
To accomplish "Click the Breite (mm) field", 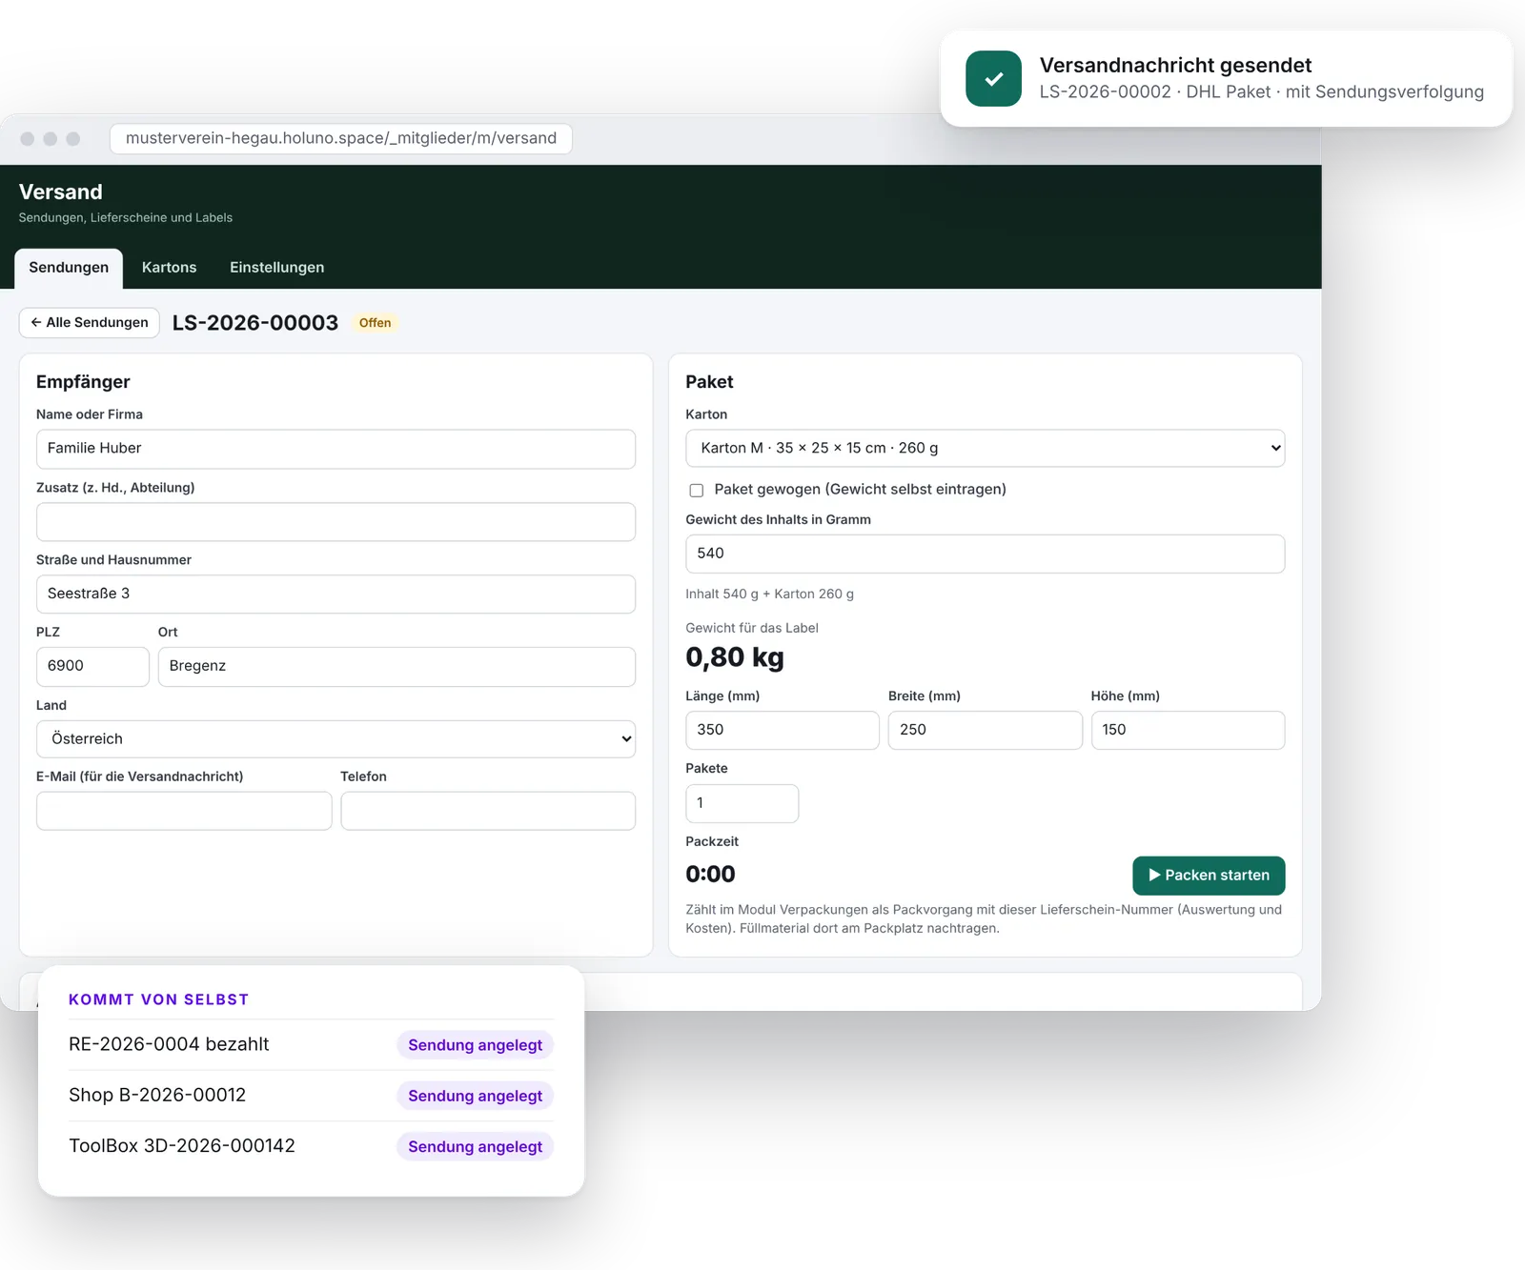I will [985, 730].
